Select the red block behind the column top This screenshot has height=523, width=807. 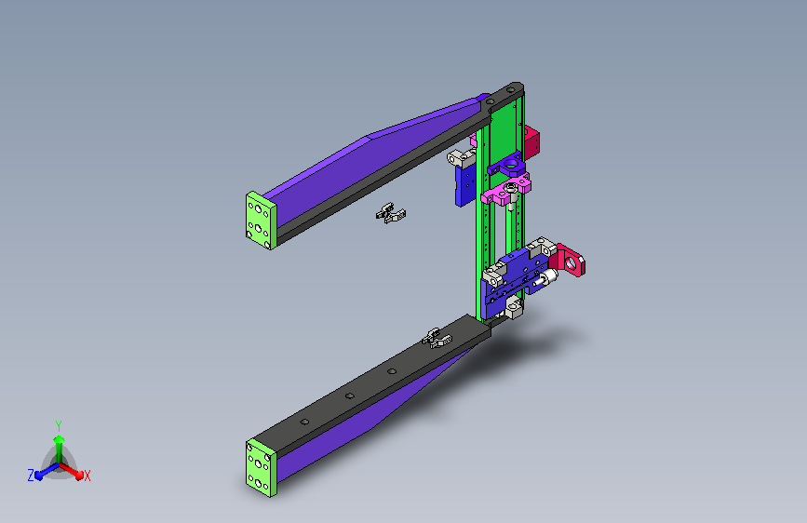tap(532, 141)
